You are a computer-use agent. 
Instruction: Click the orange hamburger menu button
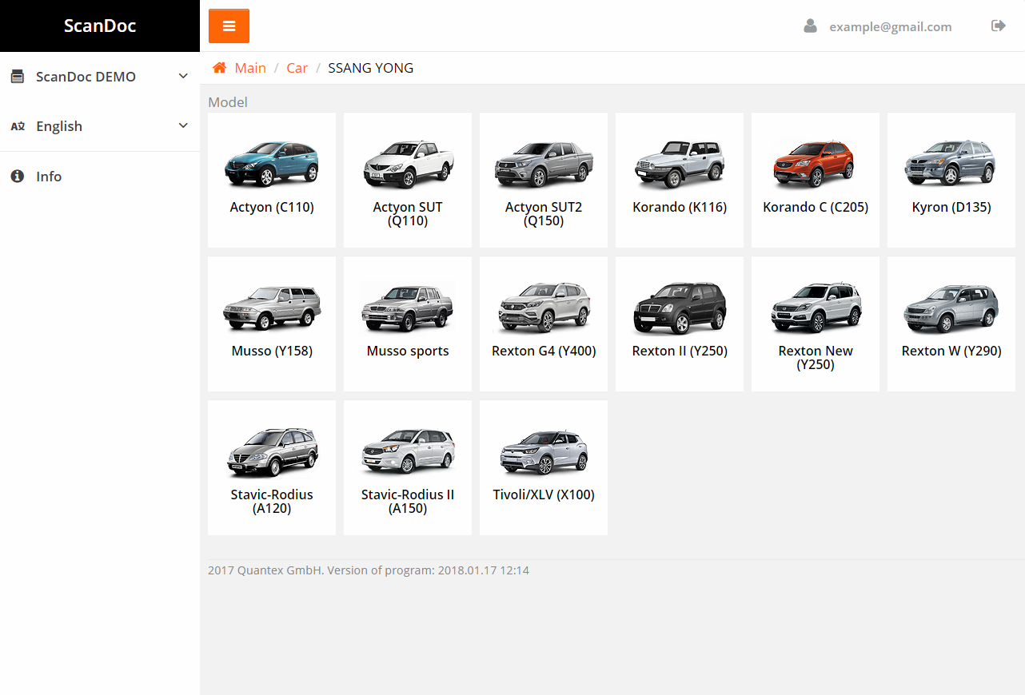coord(229,26)
